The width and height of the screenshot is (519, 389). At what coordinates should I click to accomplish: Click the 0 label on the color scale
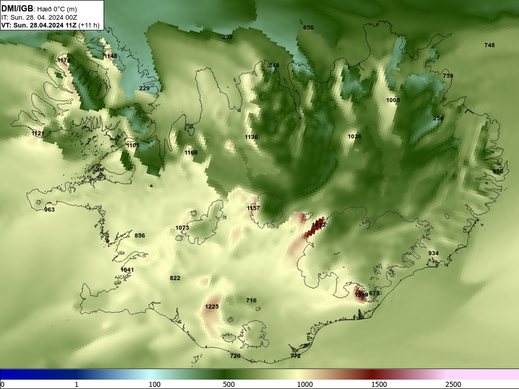3,384
